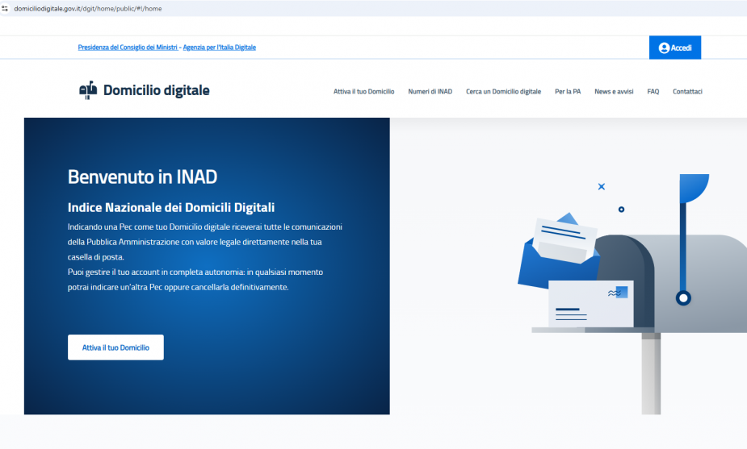Go to Attiva il tuo Domicilio menu item
This screenshot has height=449, width=747.
point(364,91)
